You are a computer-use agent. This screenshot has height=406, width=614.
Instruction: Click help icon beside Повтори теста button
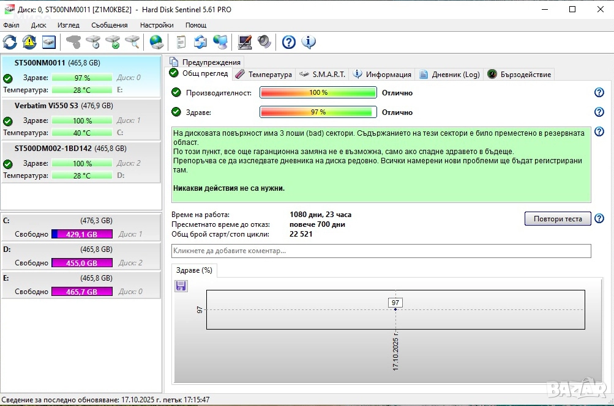pyautogui.click(x=599, y=219)
